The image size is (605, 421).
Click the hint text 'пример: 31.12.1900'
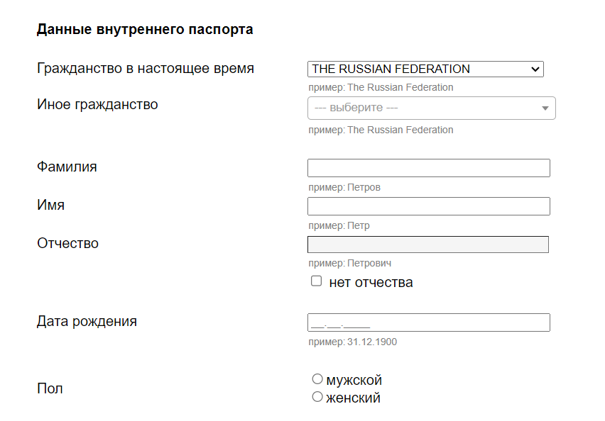click(x=352, y=342)
